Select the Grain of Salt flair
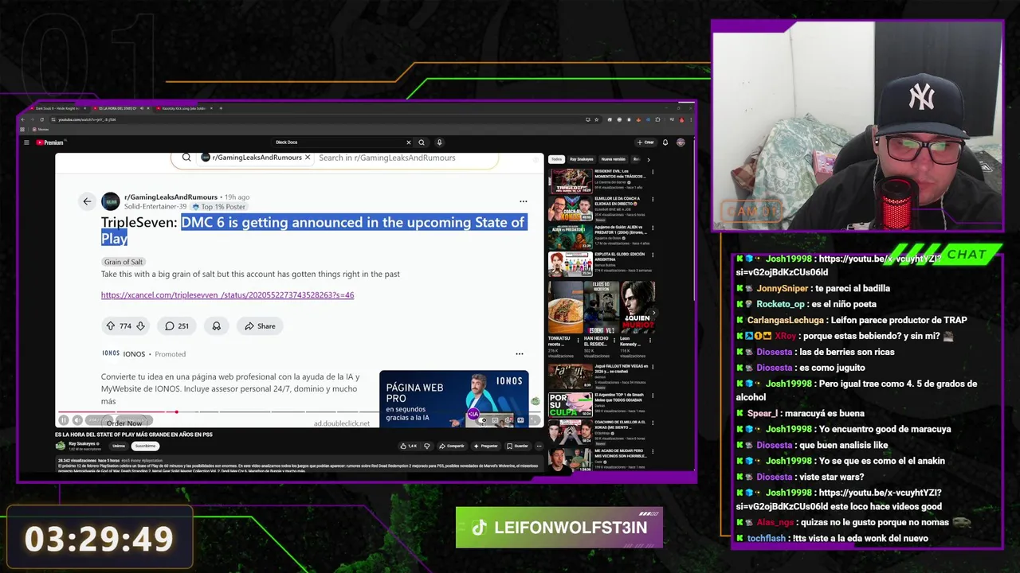 (x=124, y=262)
